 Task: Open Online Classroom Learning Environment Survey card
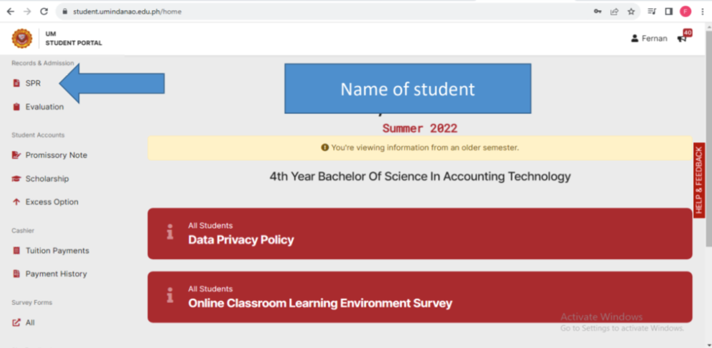(420, 297)
